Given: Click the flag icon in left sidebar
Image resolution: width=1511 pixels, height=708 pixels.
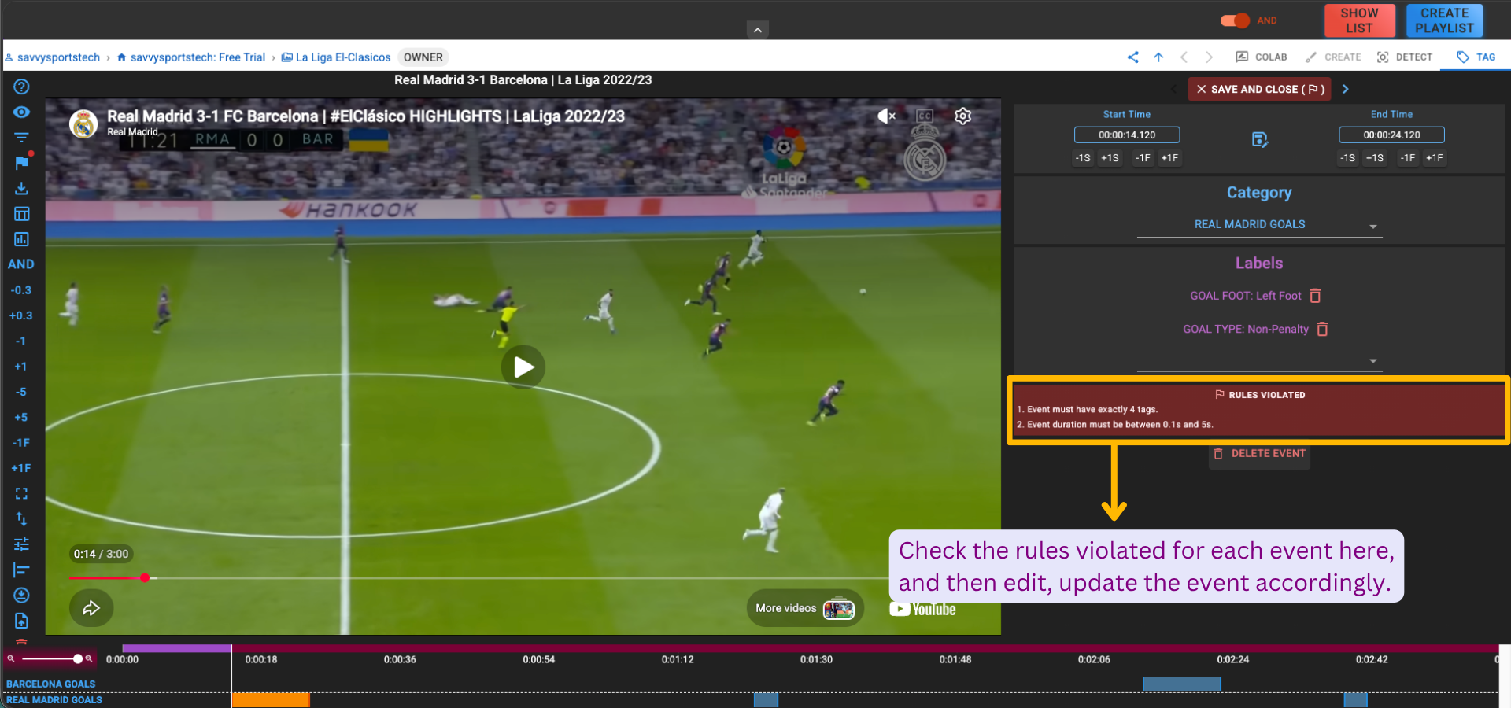Looking at the screenshot, I should (21, 163).
